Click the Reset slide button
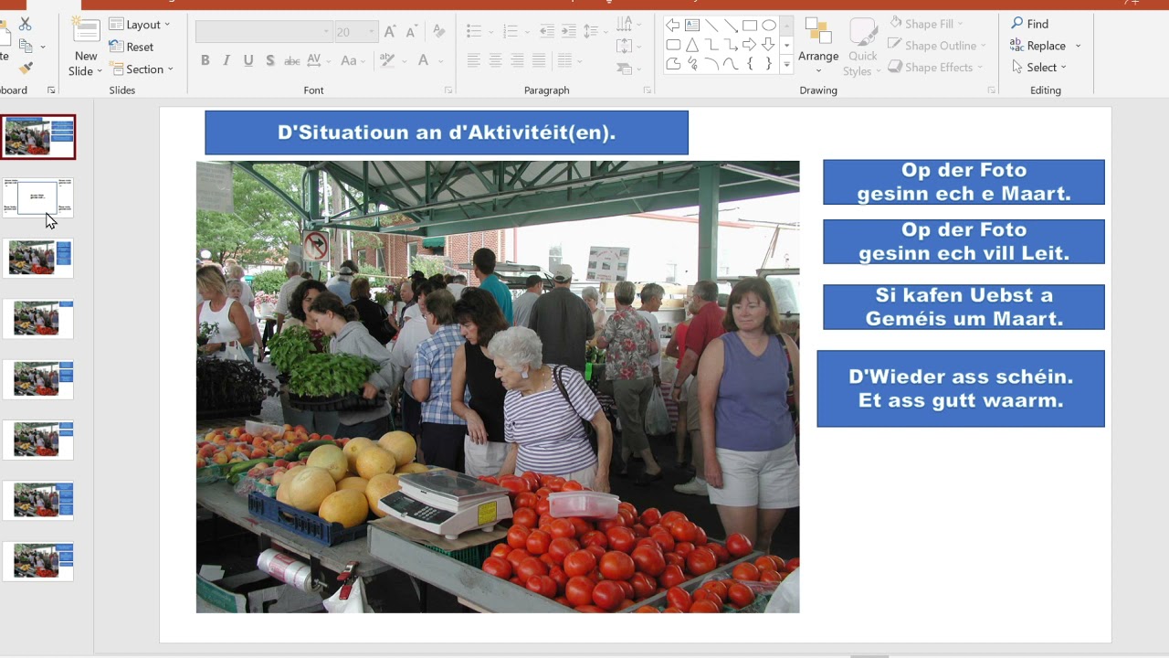 click(x=132, y=47)
